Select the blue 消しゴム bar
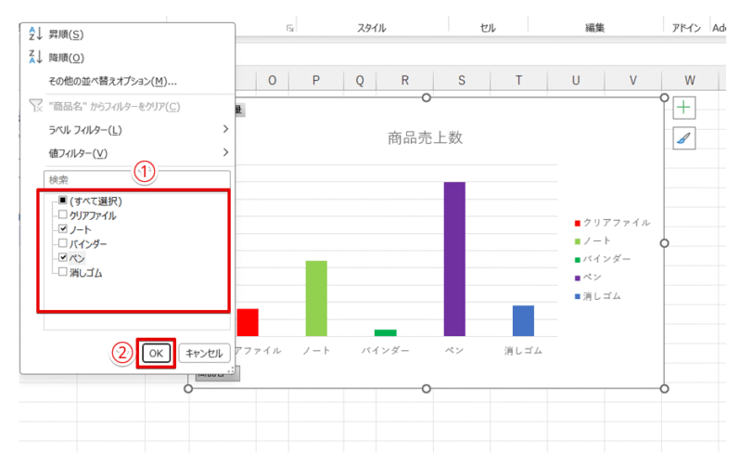The width and height of the screenshot is (753, 454). 523,321
